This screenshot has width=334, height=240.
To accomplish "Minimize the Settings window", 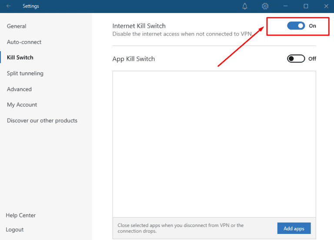I will point(286,6).
